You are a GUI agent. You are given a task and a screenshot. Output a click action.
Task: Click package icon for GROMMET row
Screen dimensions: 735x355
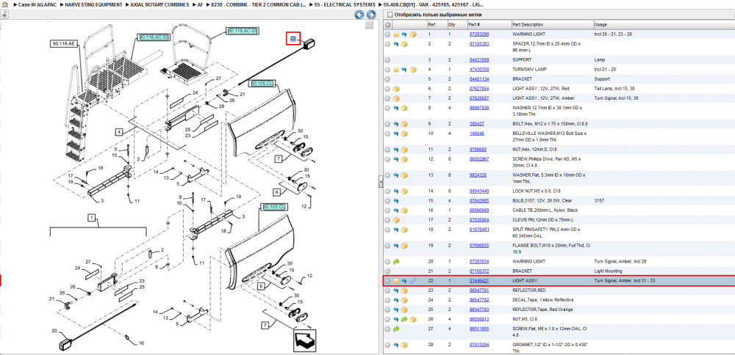[x=404, y=345]
